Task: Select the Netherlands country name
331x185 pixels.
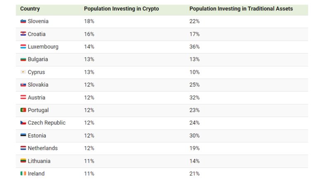Action: [43, 148]
